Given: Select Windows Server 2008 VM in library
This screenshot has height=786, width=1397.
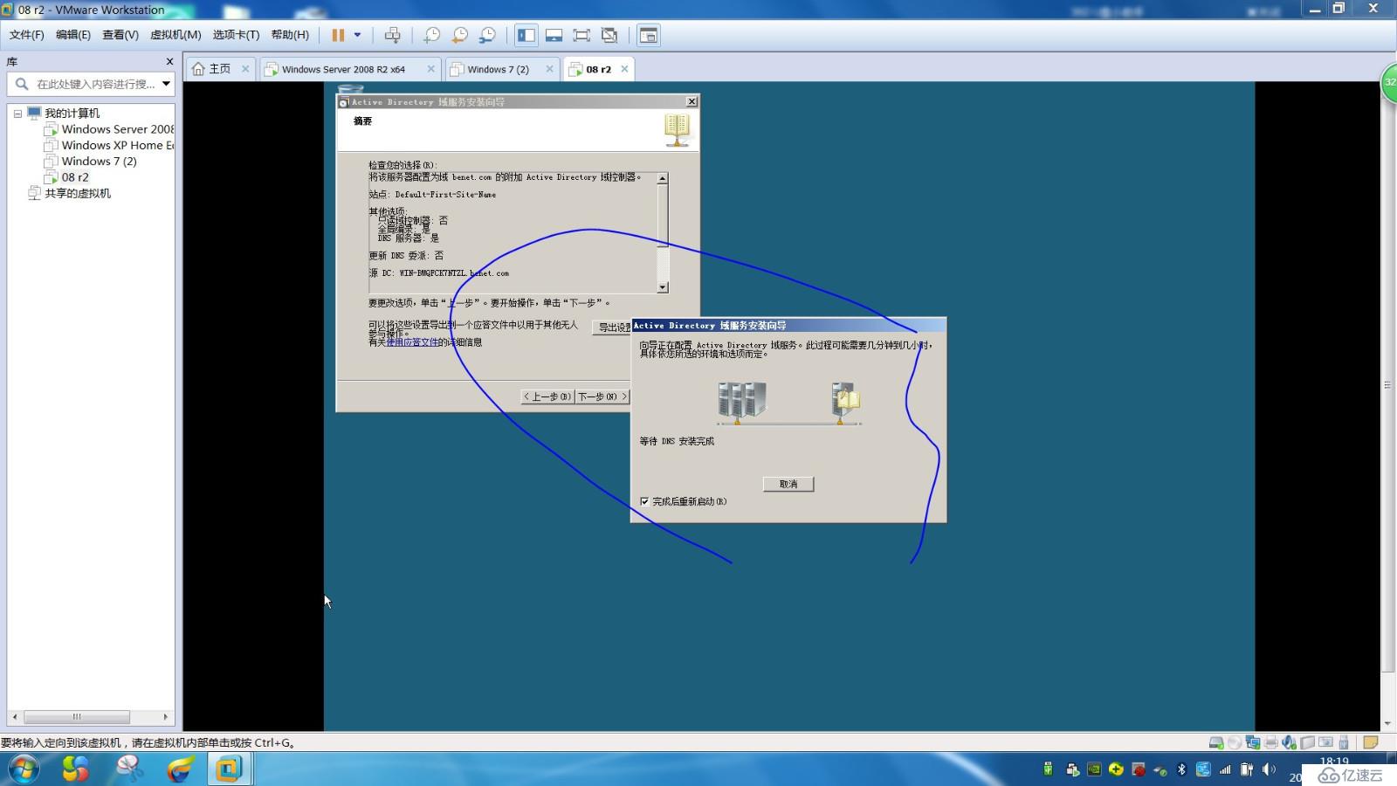Looking at the screenshot, I should 117,129.
